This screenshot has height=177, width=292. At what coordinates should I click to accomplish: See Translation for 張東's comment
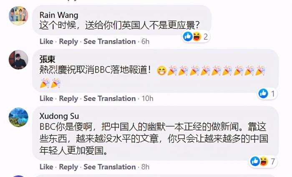[109, 99]
